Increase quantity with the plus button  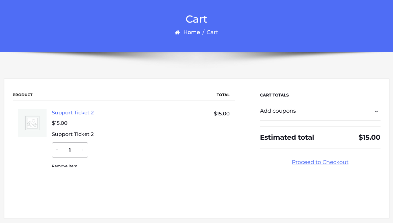(x=83, y=150)
